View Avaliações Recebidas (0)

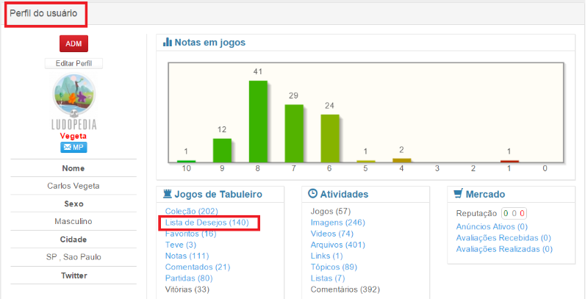click(x=503, y=238)
